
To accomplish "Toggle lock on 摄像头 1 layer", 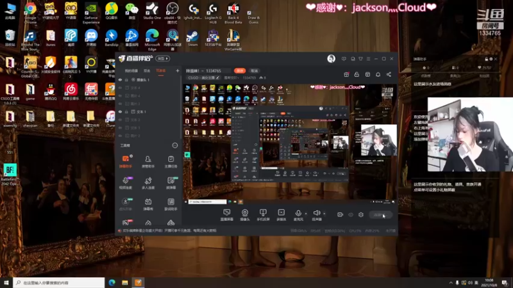I will 126,79.
